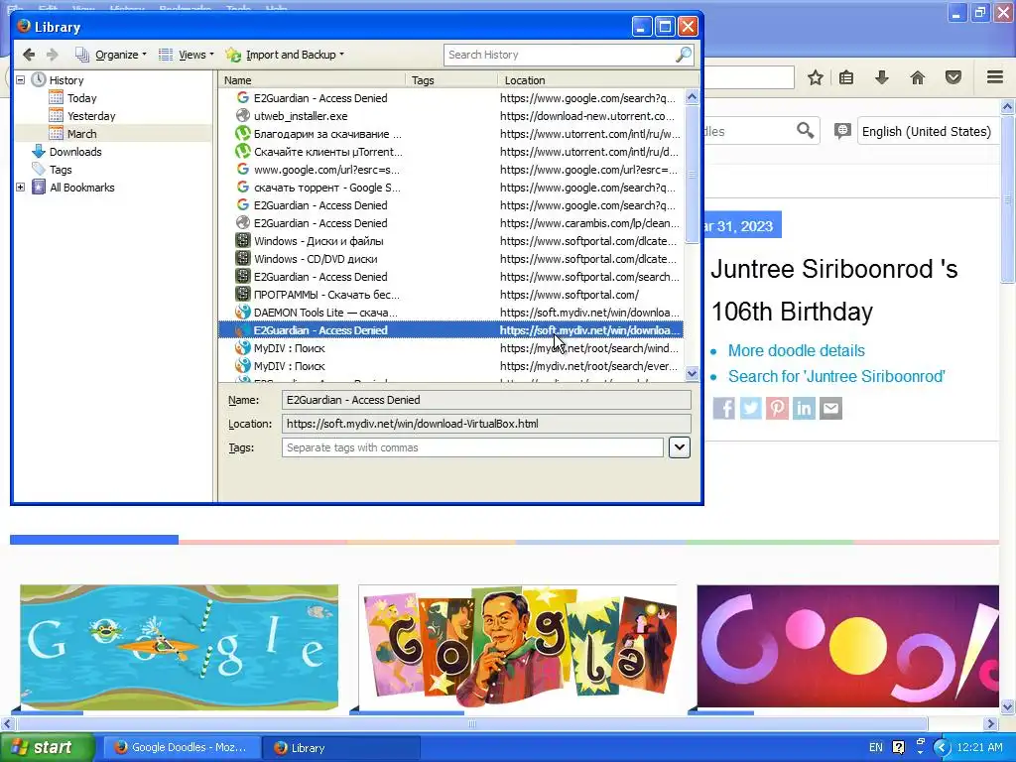The image size is (1016, 762).
Task: Share doodle on Twitter
Action: click(x=750, y=408)
